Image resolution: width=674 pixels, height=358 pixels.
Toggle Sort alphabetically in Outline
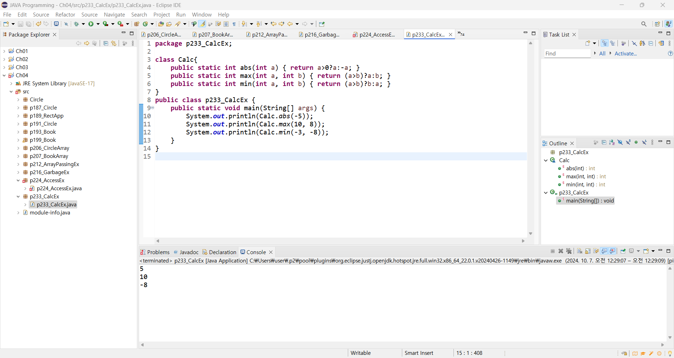pyautogui.click(x=612, y=142)
